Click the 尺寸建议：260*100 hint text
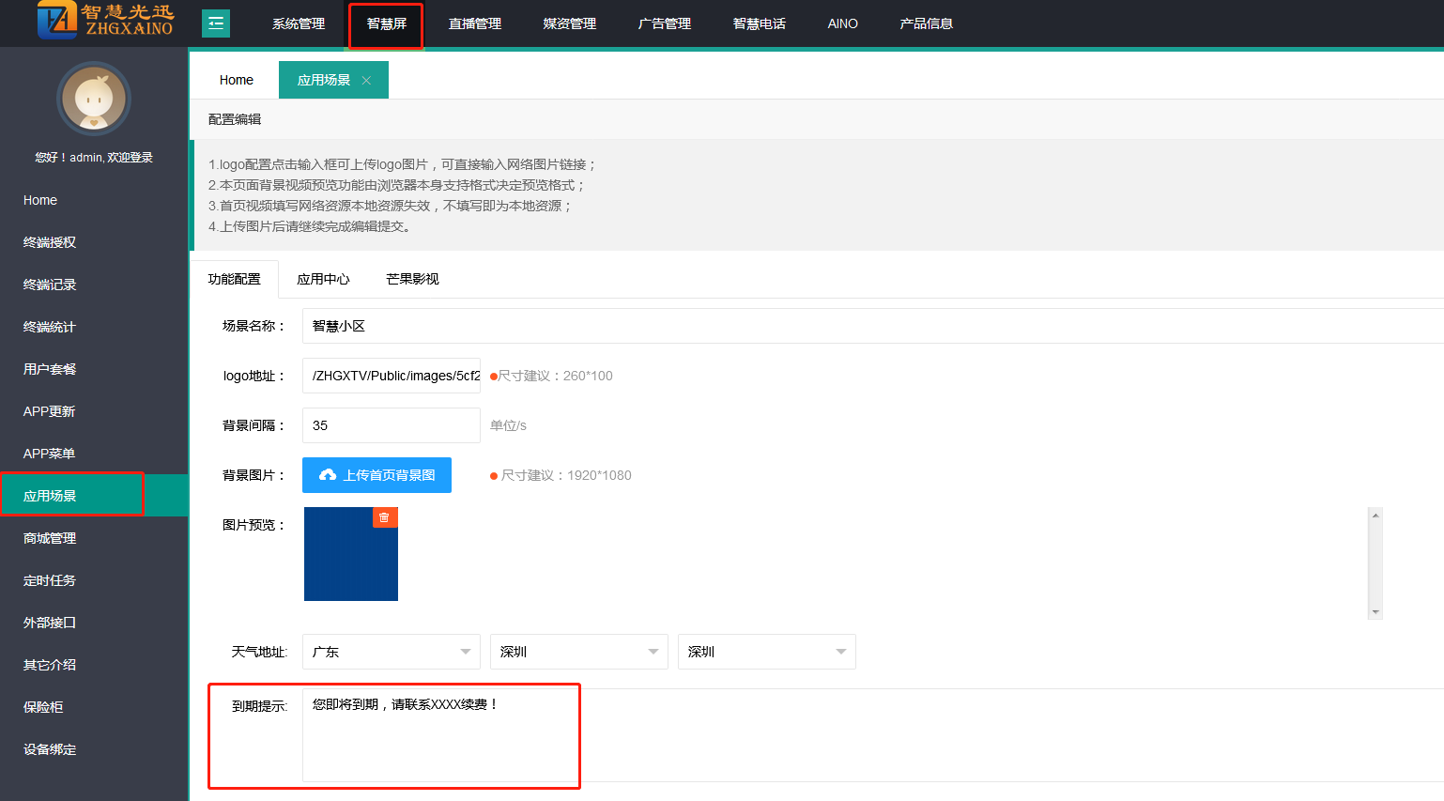 coord(555,376)
